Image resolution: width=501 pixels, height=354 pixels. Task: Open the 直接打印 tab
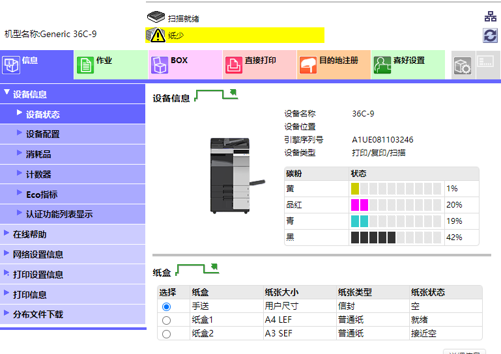pyautogui.click(x=259, y=65)
